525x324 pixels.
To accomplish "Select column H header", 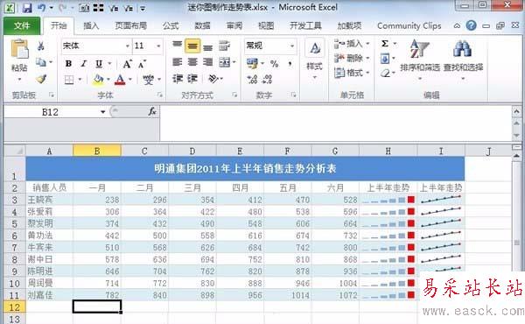I will tap(388, 151).
